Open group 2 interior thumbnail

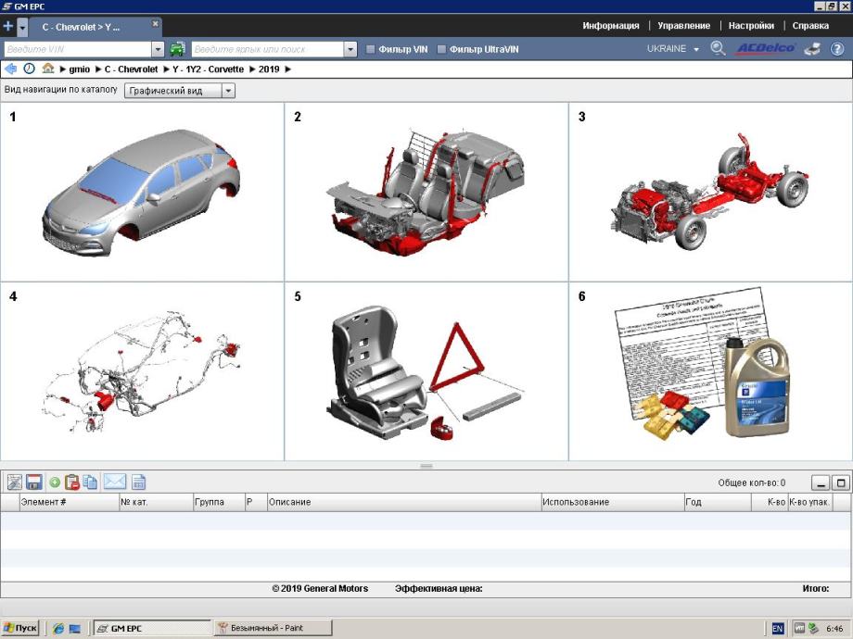[426, 192]
